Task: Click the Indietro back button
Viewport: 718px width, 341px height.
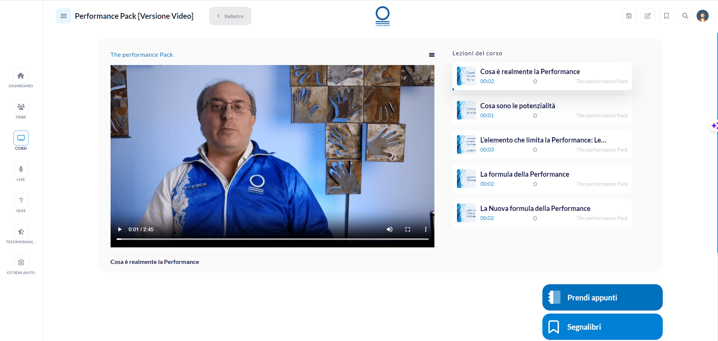Action: click(230, 16)
